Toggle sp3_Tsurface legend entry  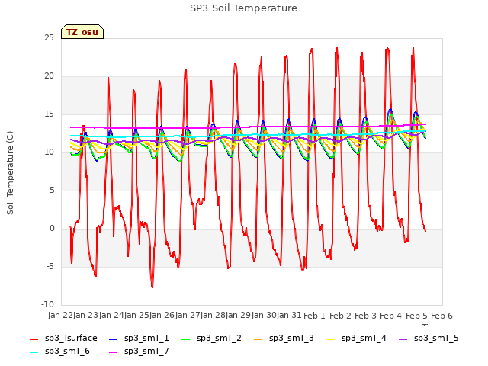point(63,339)
